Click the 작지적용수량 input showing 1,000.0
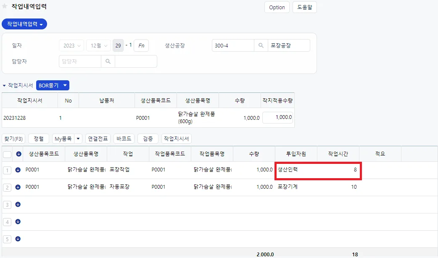 coord(278,118)
